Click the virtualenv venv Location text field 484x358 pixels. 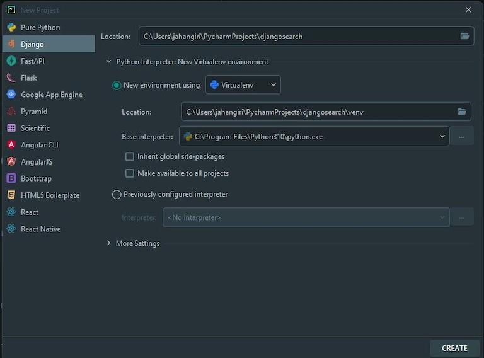pyautogui.click(x=315, y=112)
